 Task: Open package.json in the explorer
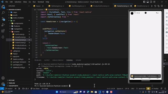pos(18,65)
